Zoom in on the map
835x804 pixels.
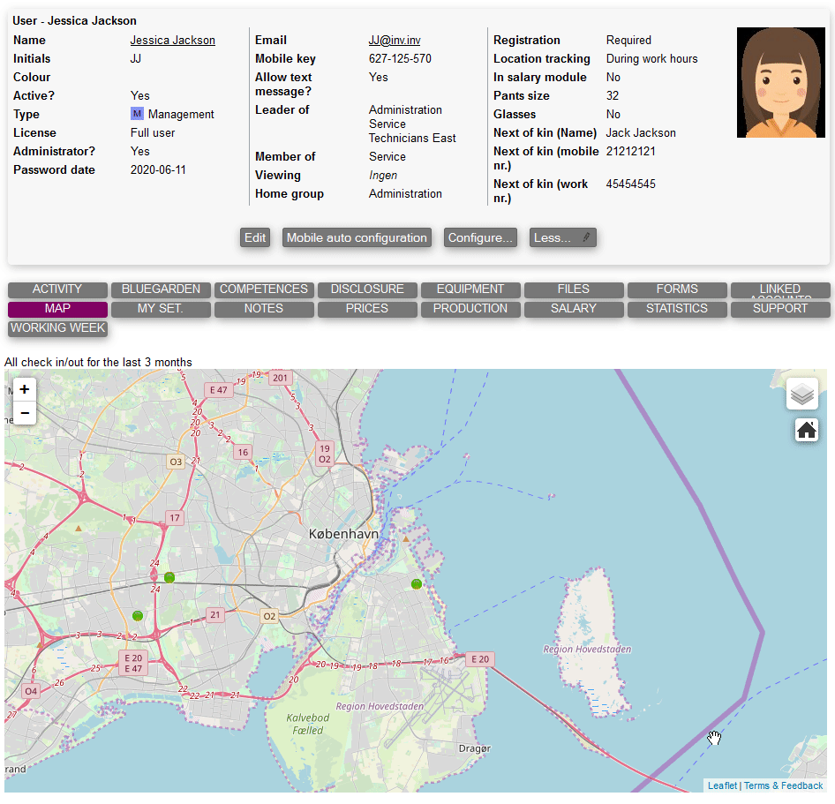25,389
